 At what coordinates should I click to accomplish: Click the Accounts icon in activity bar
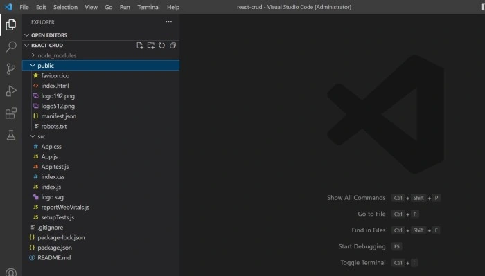click(11, 273)
